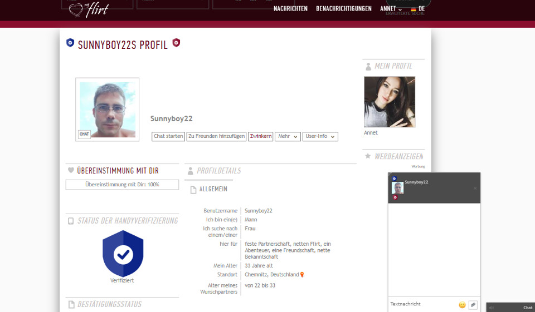Click the Benutzername value Sunnyboy22
Image resolution: width=535 pixels, height=312 pixels.
coord(258,211)
